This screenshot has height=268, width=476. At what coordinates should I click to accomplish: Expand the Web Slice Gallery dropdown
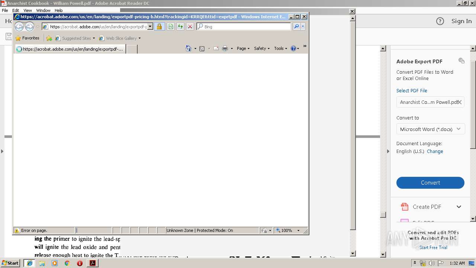139,38
